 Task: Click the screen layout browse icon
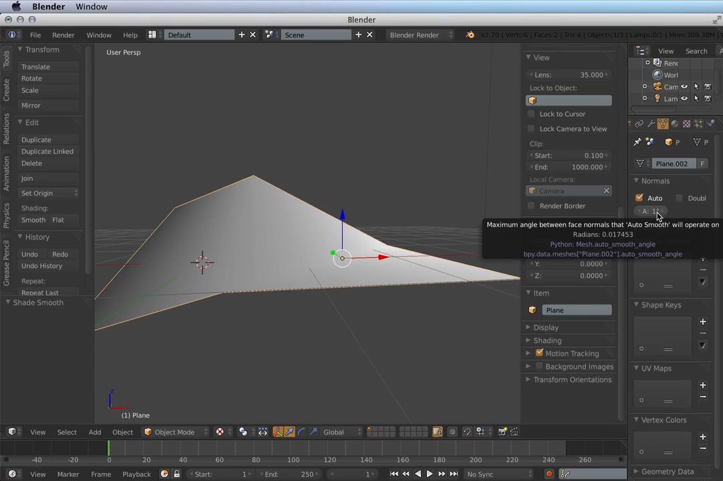tap(152, 35)
